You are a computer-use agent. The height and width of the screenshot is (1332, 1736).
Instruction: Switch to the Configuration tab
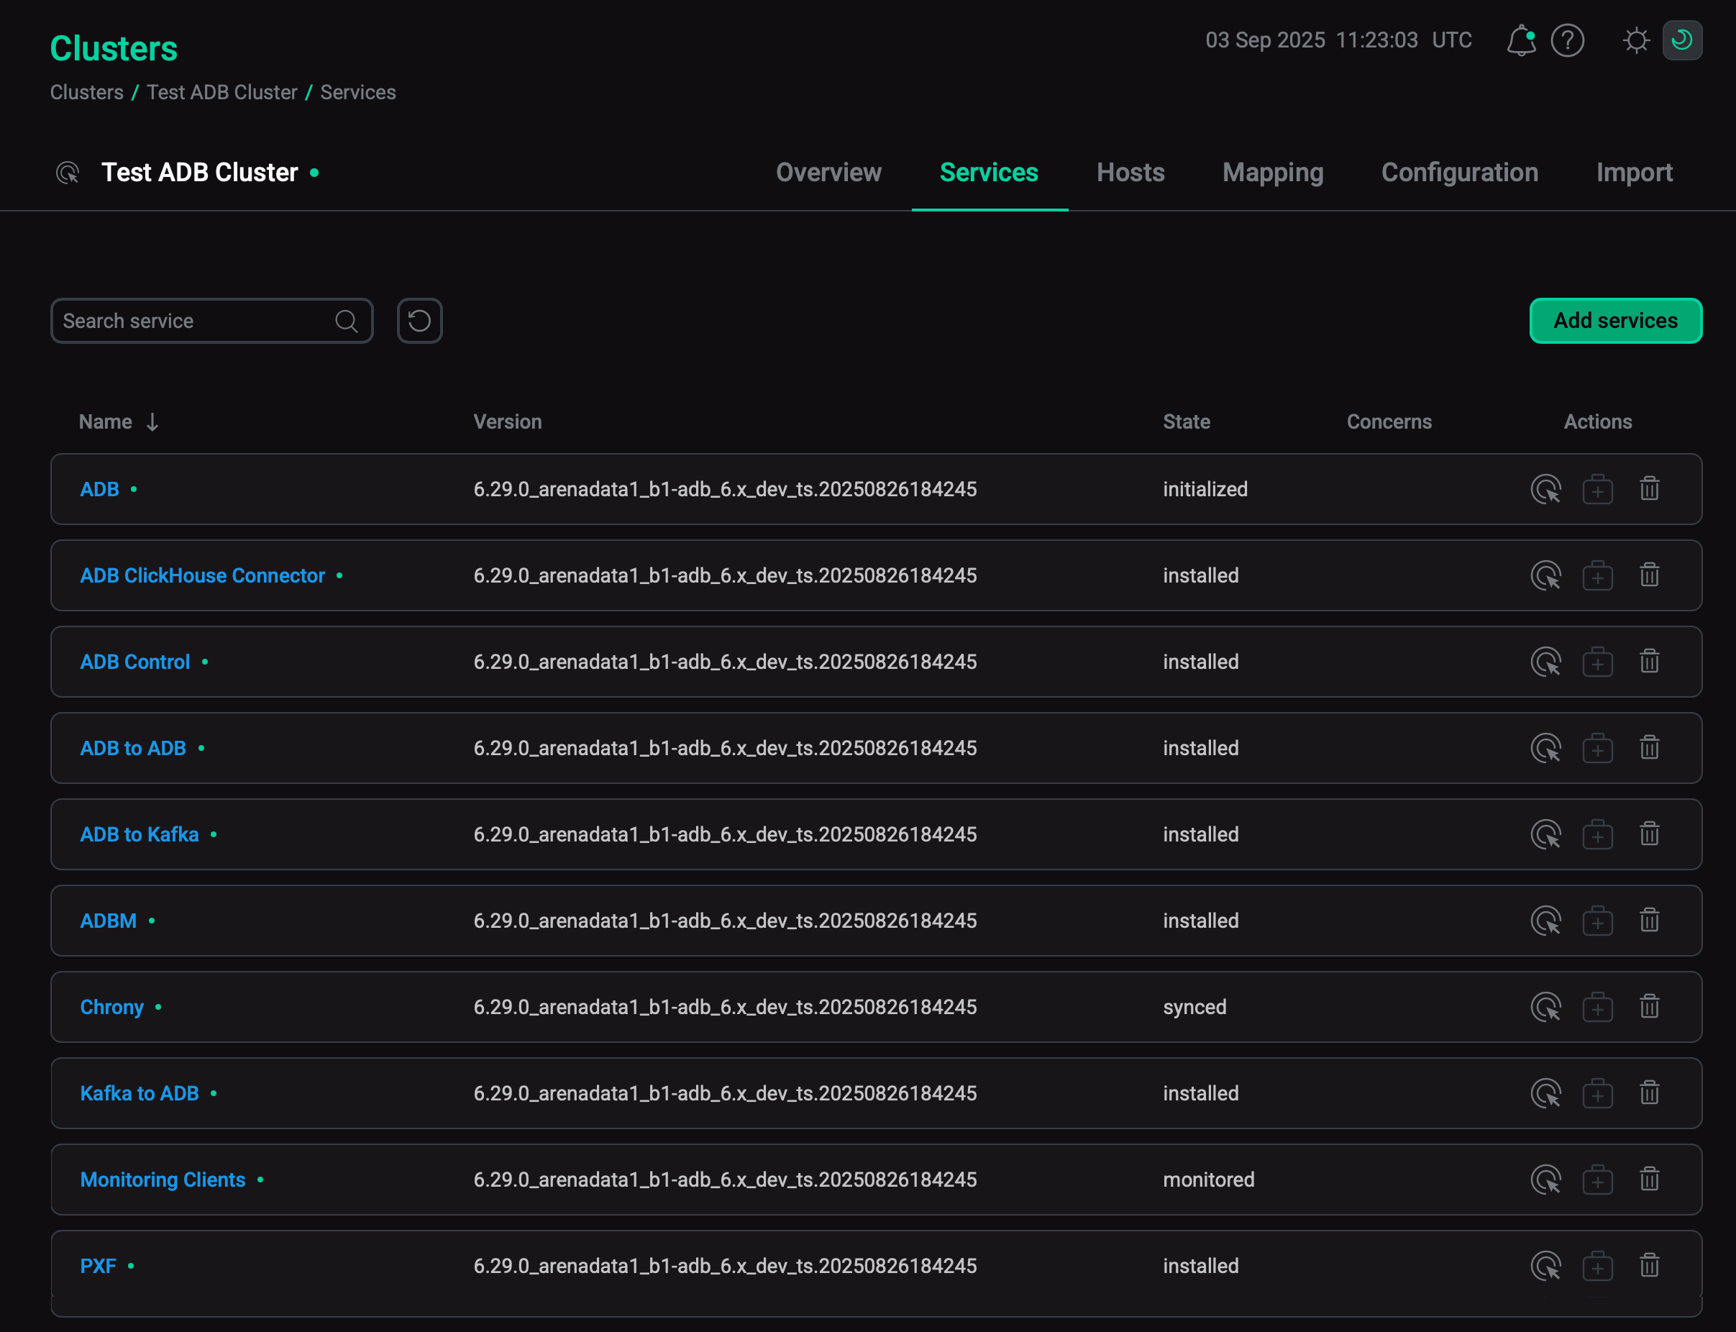1458,173
